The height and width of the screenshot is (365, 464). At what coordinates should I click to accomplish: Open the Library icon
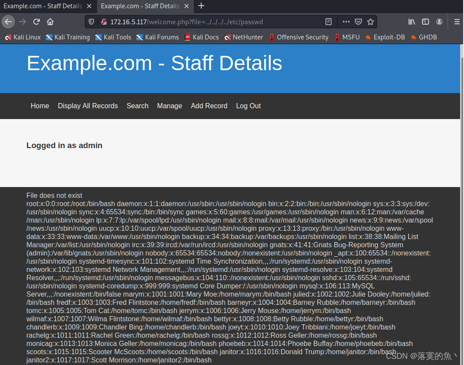[412, 22]
